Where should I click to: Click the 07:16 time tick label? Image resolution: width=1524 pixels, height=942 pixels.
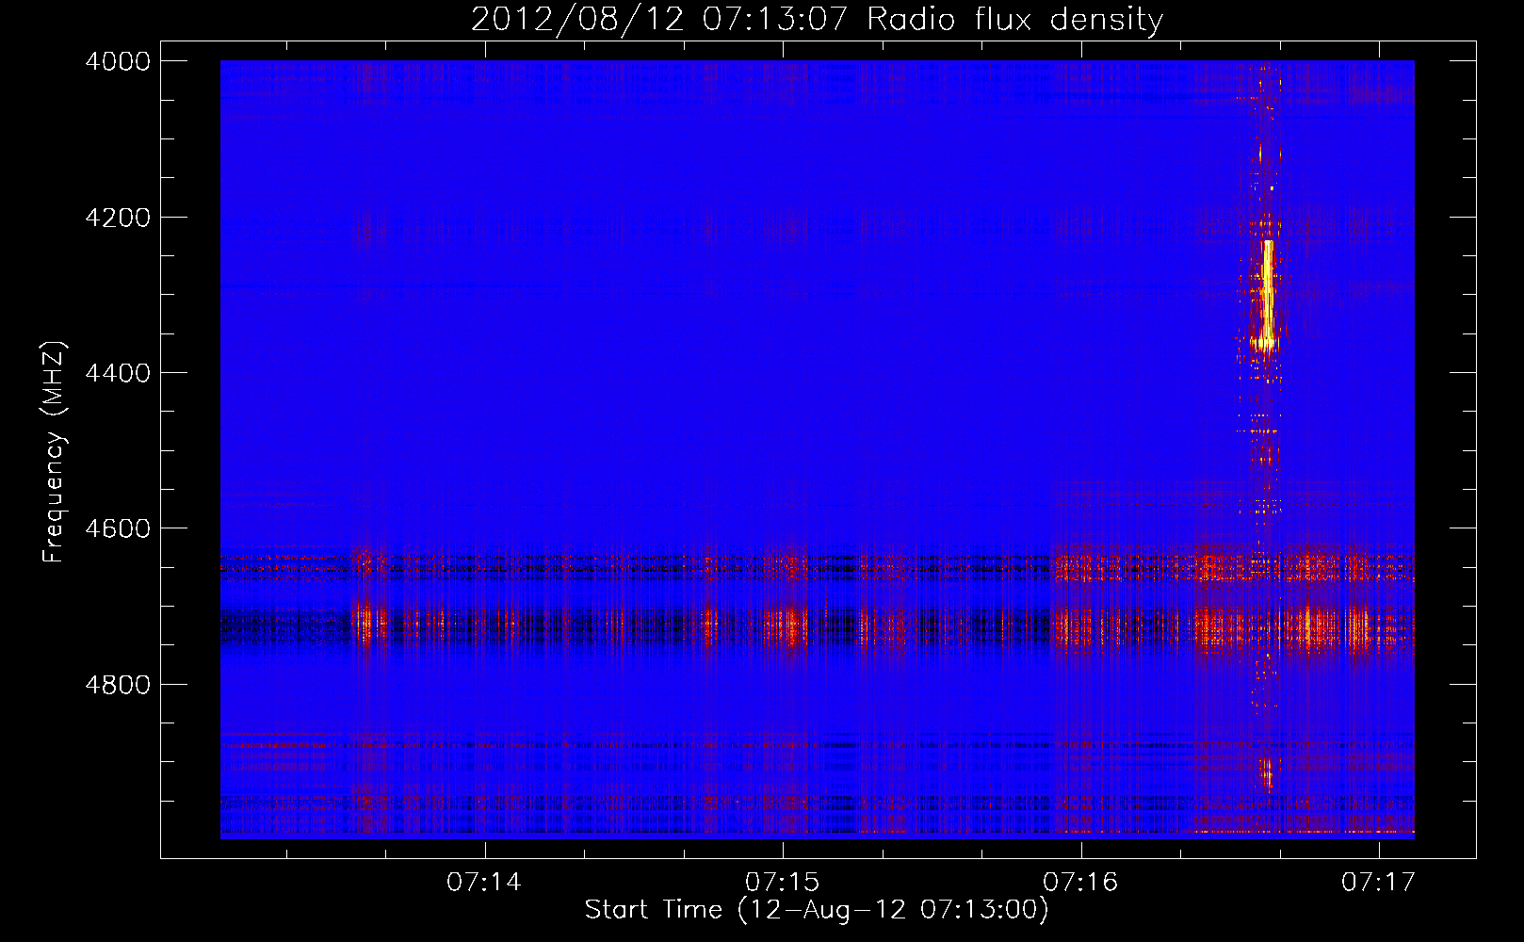click(x=1080, y=882)
